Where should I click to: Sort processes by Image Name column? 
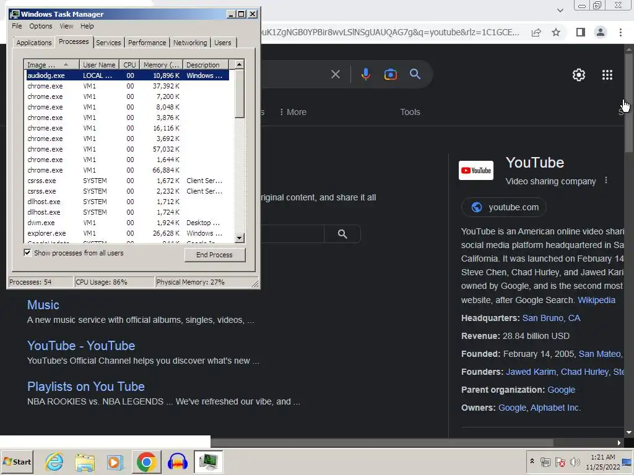[51, 64]
